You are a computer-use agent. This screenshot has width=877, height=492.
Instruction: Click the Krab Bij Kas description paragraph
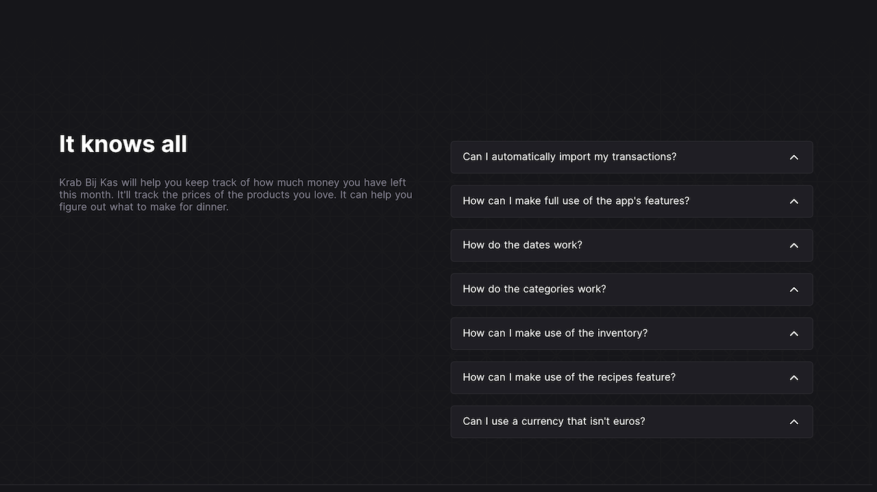[x=236, y=195]
